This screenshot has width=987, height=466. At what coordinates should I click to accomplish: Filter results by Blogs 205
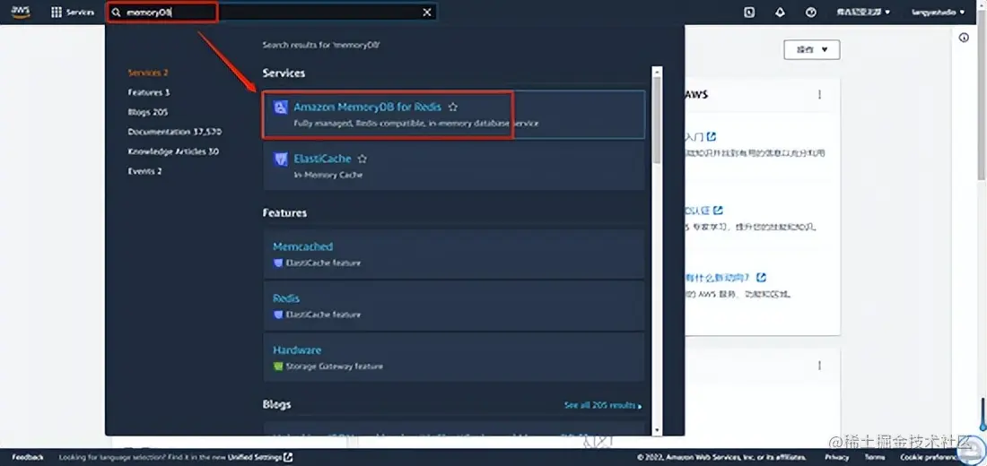pyautogui.click(x=148, y=112)
